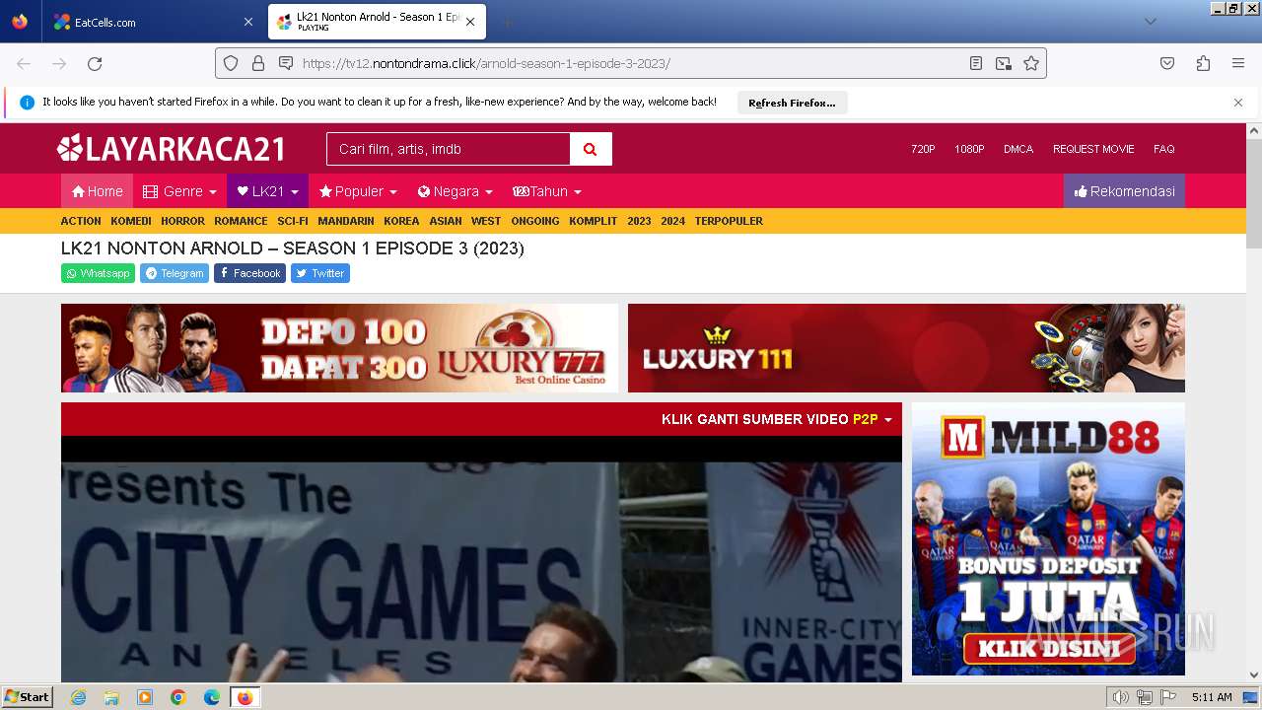This screenshot has width=1262, height=710.
Task: Expand the Tahun dropdown menu
Action: click(547, 191)
